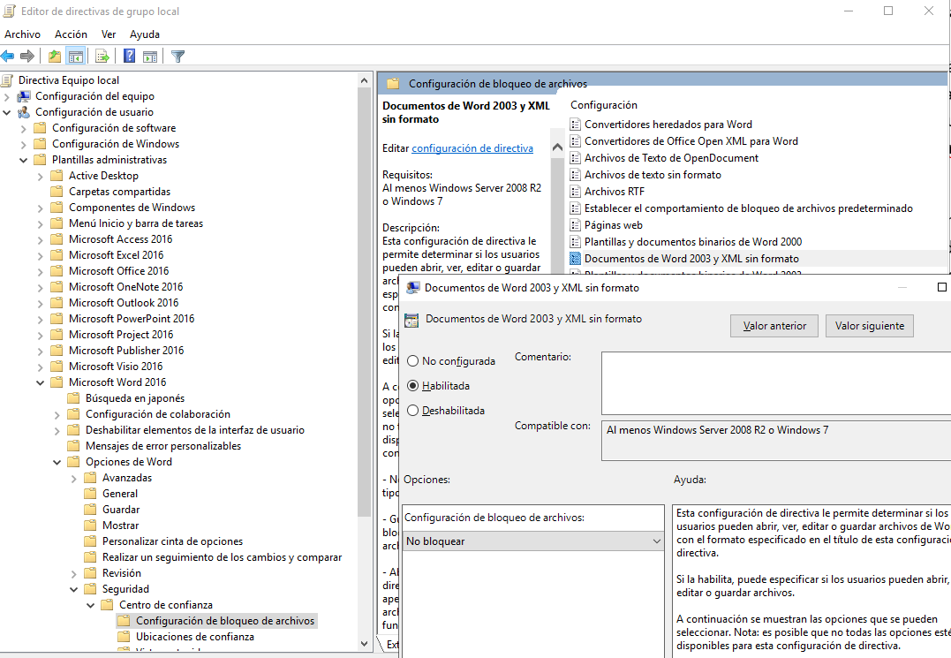Toggle the Show/Hide action pane icon
The image size is (951, 658).
tap(150, 57)
